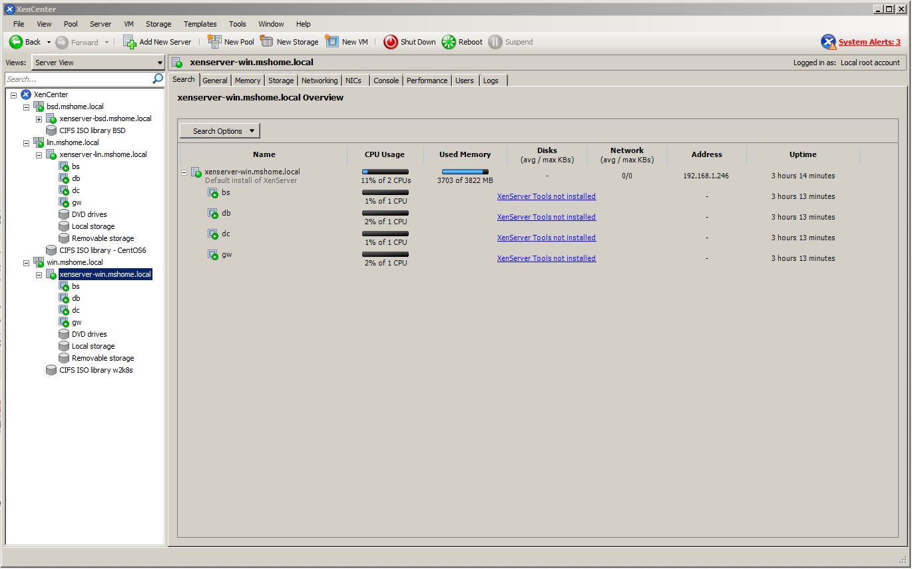Click the Add New Server toolbar icon

130,42
